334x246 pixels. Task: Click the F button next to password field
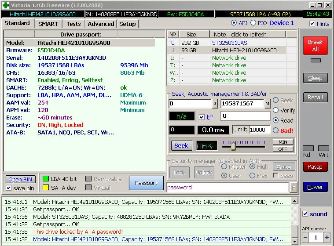tap(294, 188)
